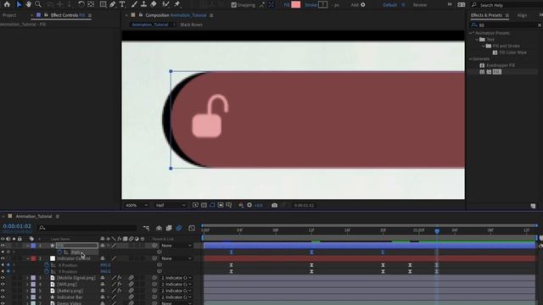Select the Zoom magnifier tool
The width and height of the screenshot is (543, 305).
coord(38,4)
